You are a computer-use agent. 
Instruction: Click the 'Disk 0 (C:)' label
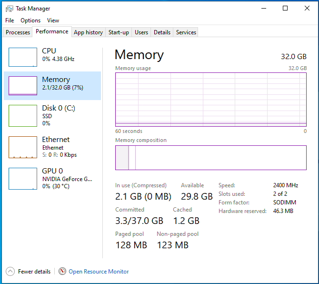tap(59, 108)
